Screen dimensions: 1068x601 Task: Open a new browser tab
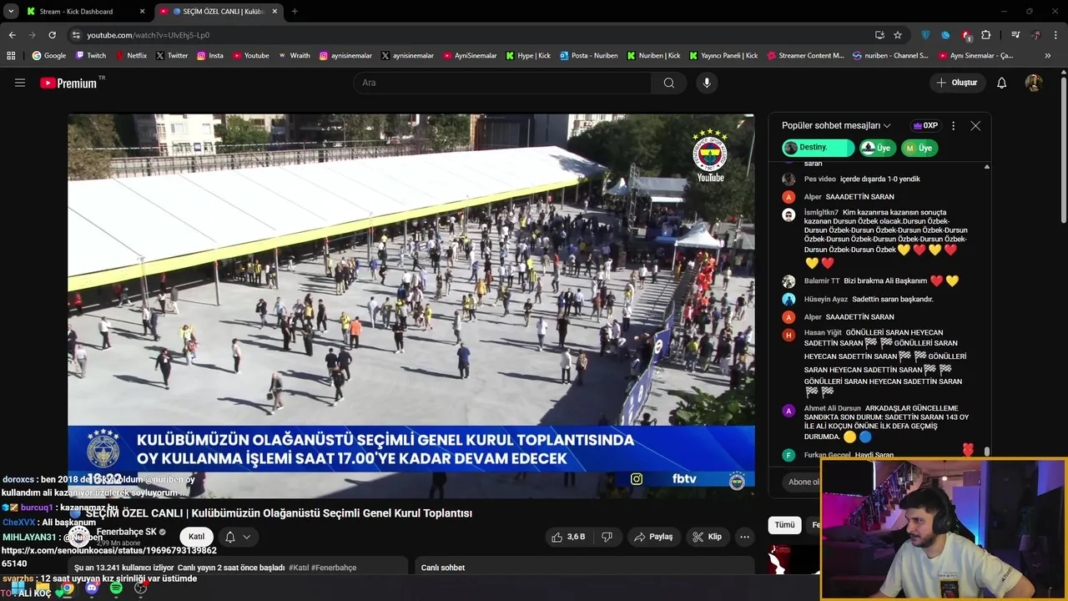click(295, 12)
